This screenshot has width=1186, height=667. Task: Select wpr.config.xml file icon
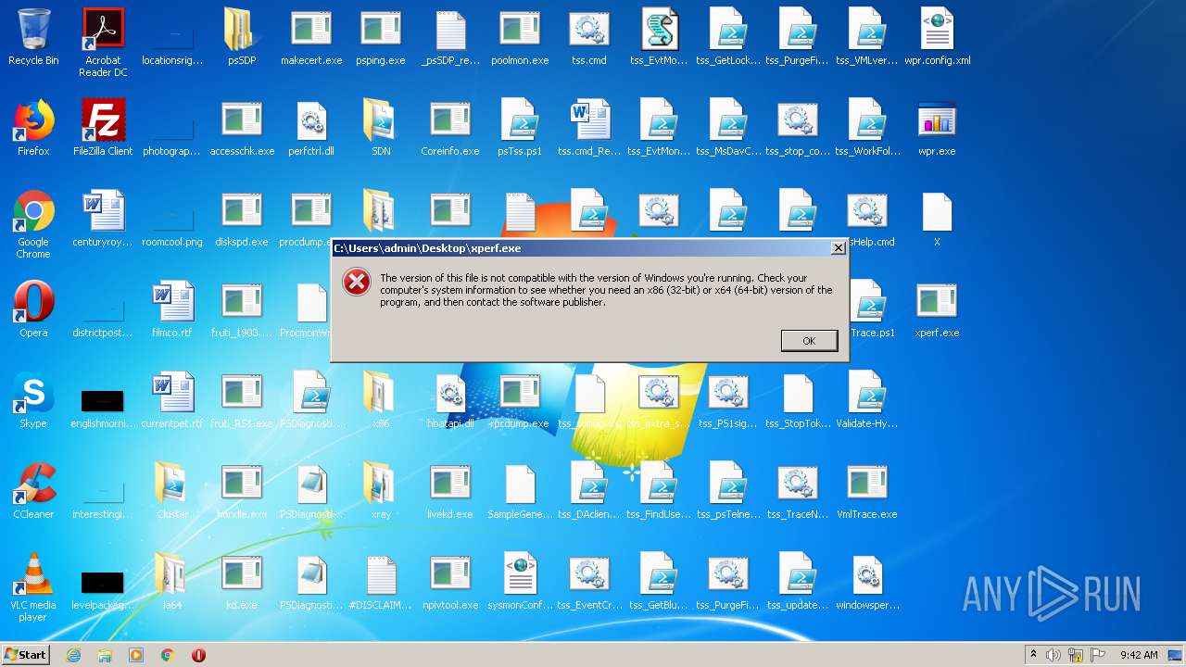[937, 37]
